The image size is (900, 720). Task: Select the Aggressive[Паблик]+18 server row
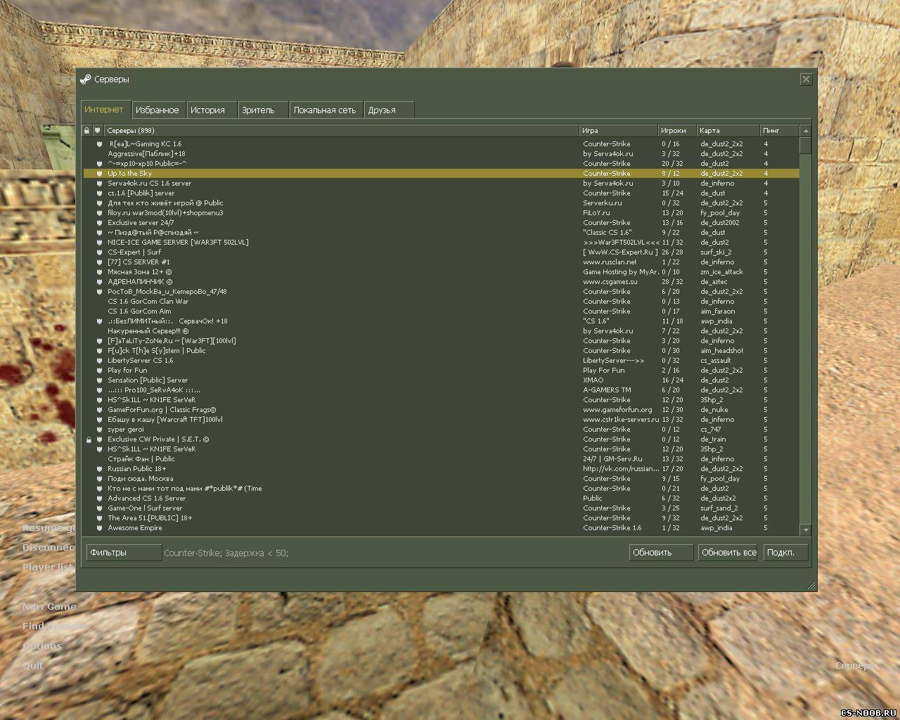442,154
